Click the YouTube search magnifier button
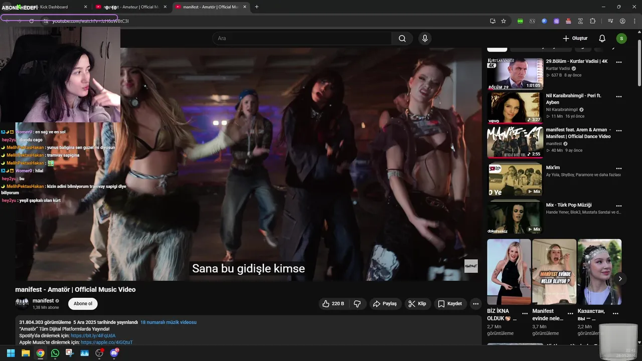Image resolution: width=642 pixels, height=361 pixels. 402,38
